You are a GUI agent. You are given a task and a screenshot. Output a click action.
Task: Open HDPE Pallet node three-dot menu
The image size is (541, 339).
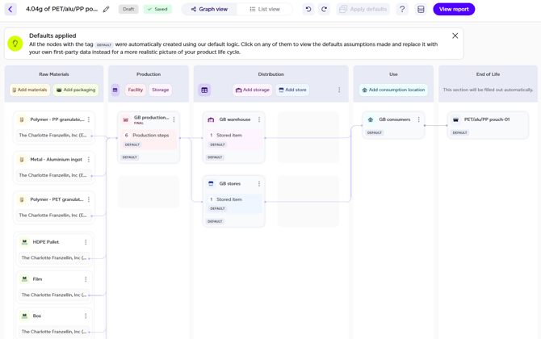coord(86,242)
